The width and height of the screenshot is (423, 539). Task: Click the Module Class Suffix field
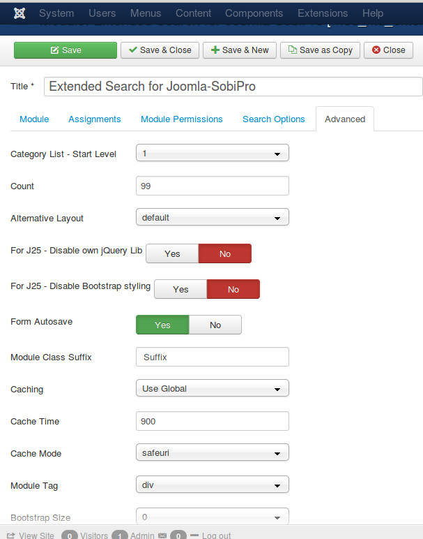213,357
